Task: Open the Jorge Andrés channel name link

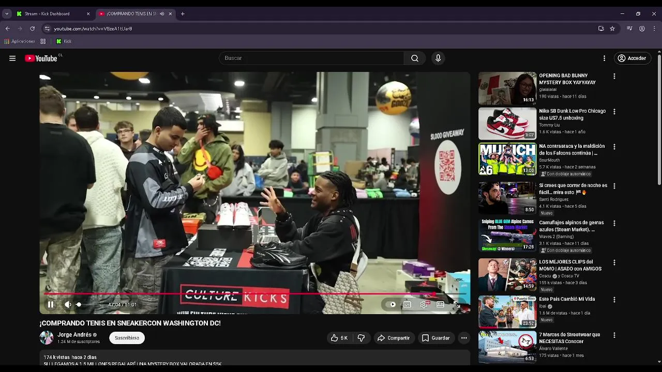Action: [x=74, y=335]
